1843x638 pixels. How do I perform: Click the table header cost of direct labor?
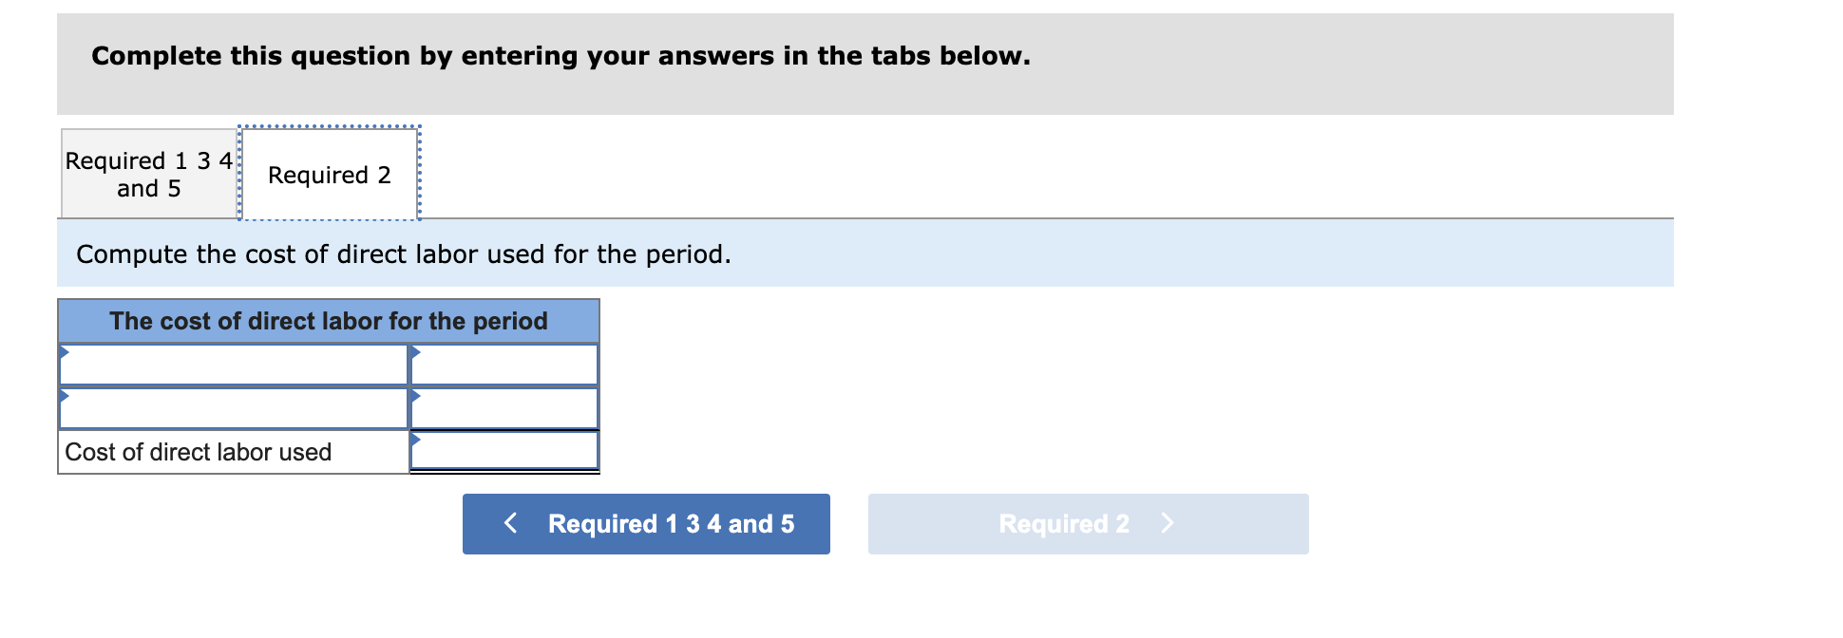click(328, 321)
